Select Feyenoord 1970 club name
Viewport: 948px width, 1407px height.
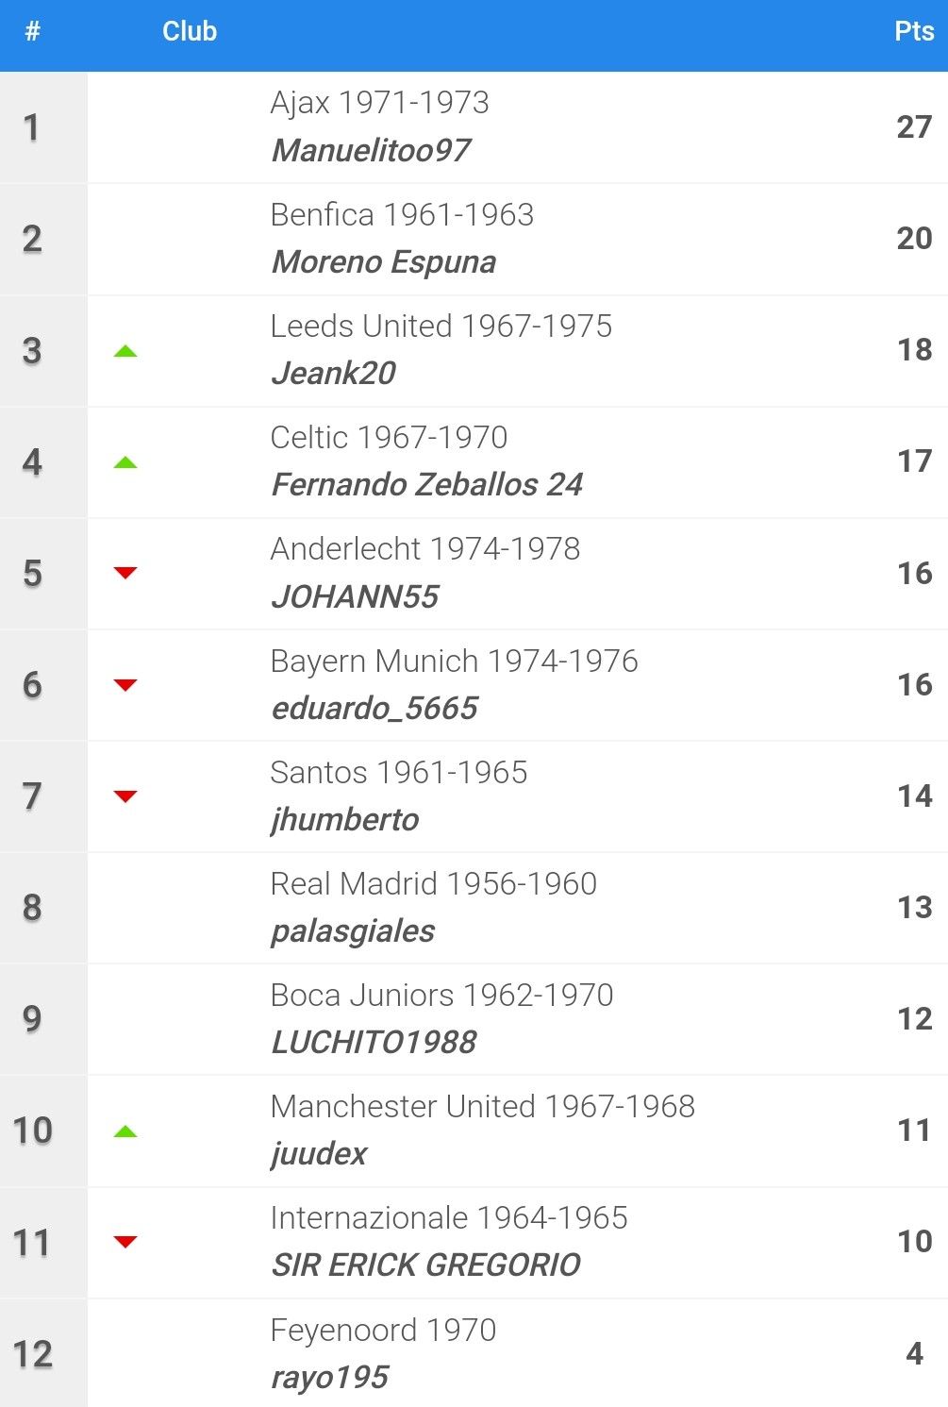[383, 1330]
